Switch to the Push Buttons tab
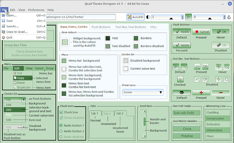The width and height of the screenshot is (234, 143). [101, 26]
